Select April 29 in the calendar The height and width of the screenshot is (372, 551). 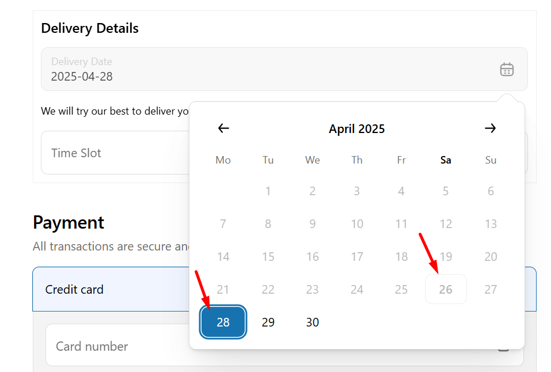(x=268, y=322)
